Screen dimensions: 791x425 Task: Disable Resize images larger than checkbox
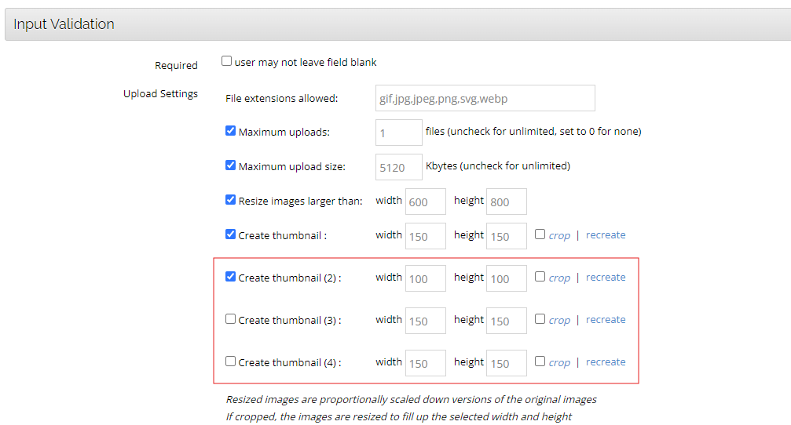tap(231, 200)
